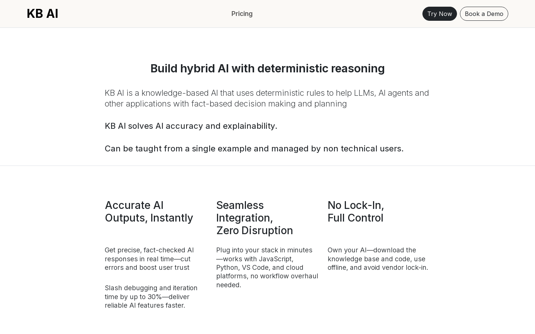This screenshot has width=535, height=334.
Task: Open the Pricing page link
Action: [x=242, y=14]
